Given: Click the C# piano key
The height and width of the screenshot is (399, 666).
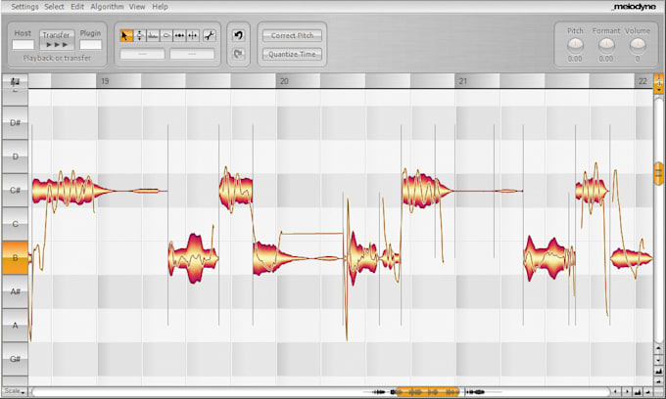Looking at the screenshot, I should coord(15,191).
